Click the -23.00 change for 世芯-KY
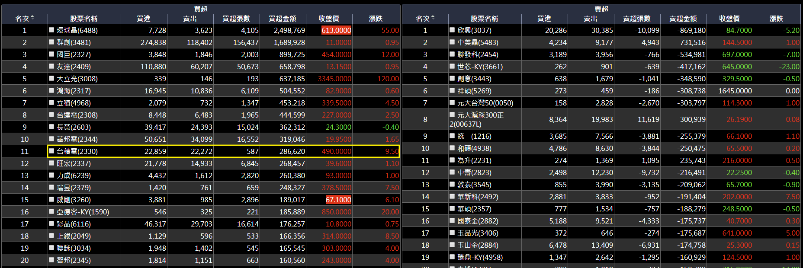803x268 pixels. coord(789,67)
